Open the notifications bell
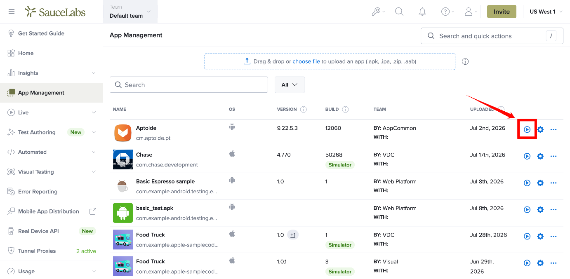The image size is (570, 279). 422,12
